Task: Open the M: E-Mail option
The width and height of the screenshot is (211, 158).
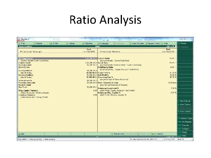Action: [58, 43]
